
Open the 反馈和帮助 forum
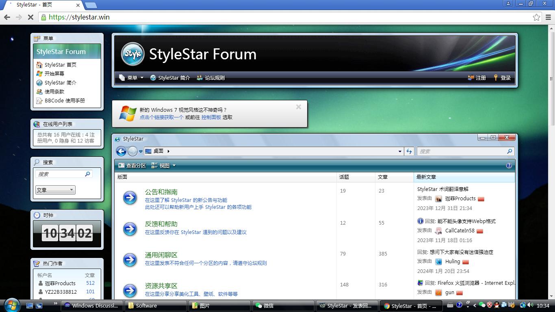(161, 224)
